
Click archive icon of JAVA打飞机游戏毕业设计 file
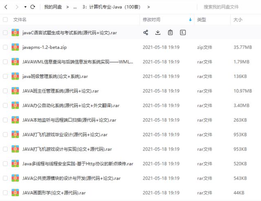(15, 134)
